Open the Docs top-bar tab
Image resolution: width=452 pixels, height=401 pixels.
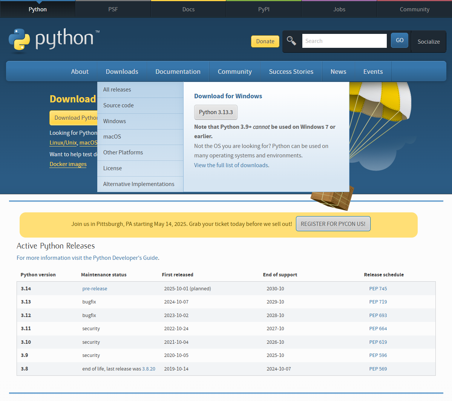point(188,9)
